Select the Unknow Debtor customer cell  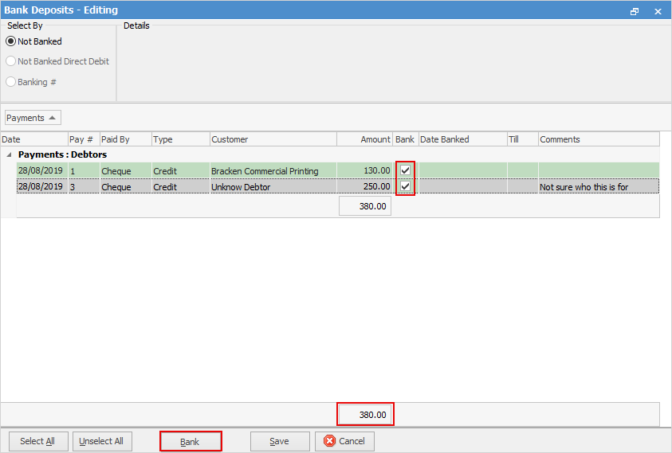273,186
